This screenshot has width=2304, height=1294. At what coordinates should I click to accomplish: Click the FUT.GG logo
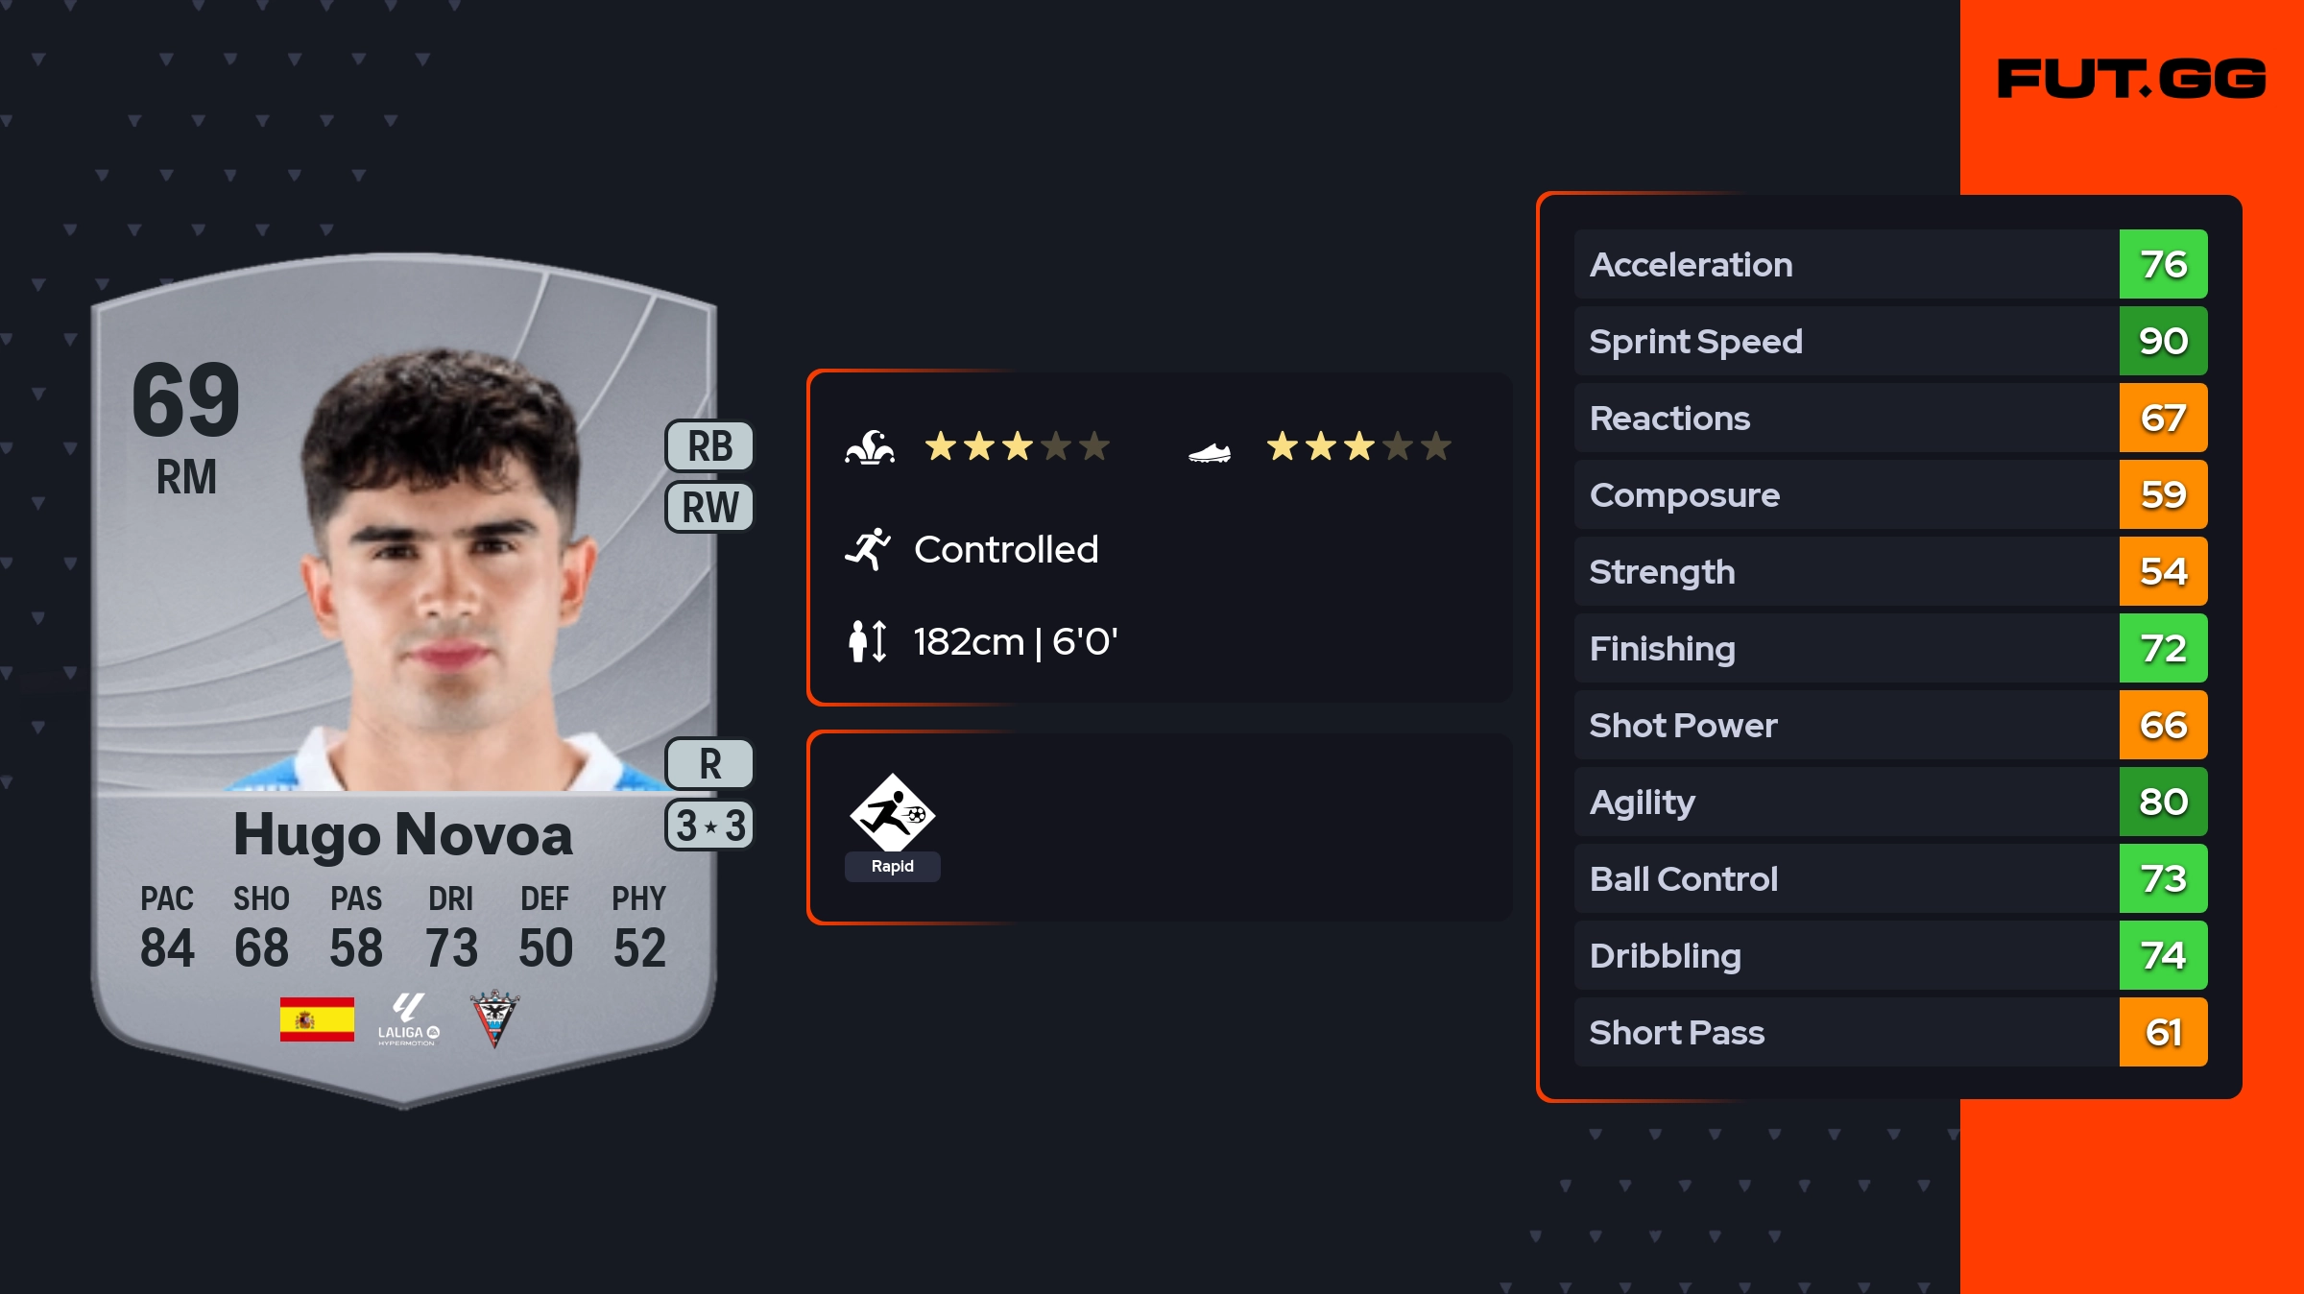click(2130, 79)
